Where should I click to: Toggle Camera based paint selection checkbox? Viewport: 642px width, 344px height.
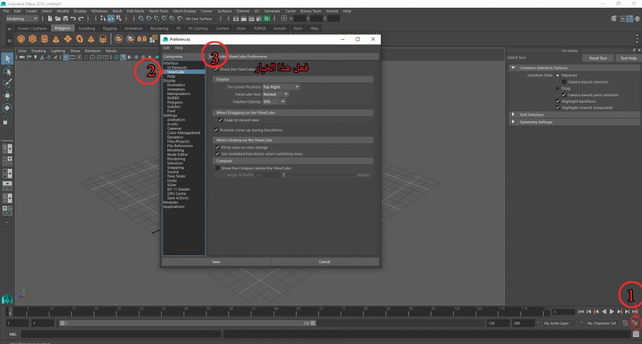coord(564,95)
